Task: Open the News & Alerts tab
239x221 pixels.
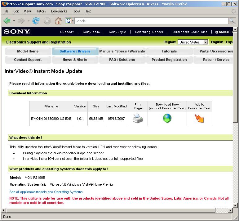Action: (75, 60)
